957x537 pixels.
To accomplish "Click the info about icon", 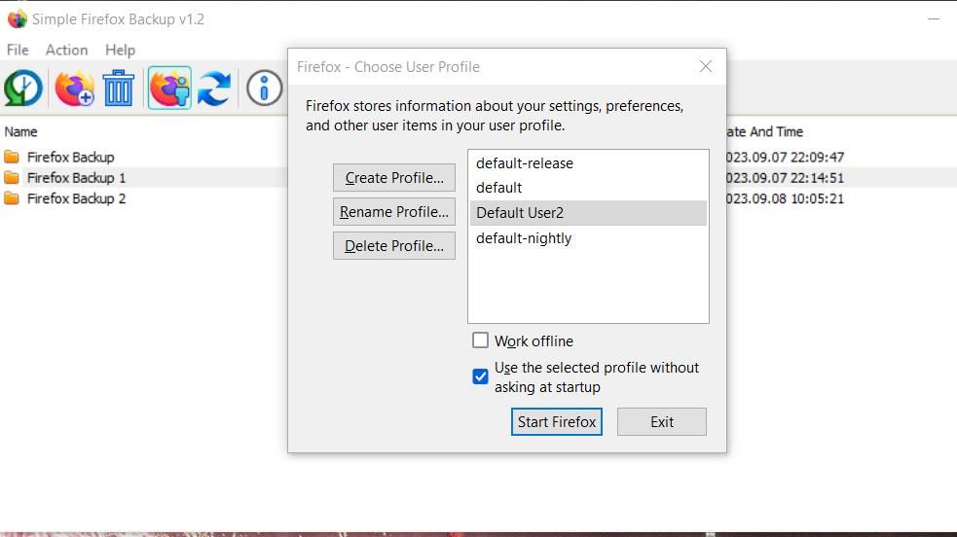I will tap(264, 89).
